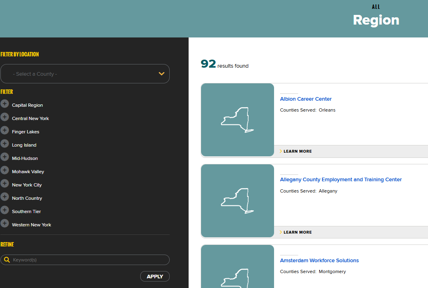Expand the North Country region filter

tap(4, 197)
